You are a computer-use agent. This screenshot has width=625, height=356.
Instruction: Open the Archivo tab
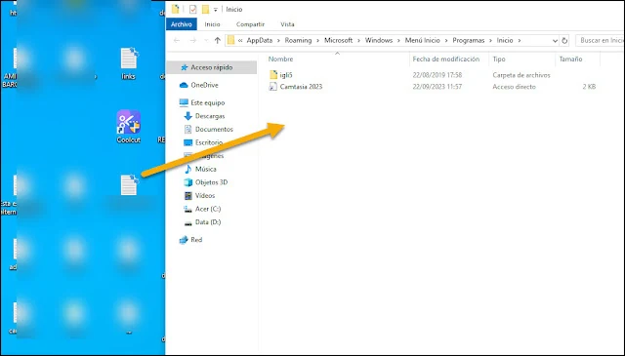tap(182, 24)
